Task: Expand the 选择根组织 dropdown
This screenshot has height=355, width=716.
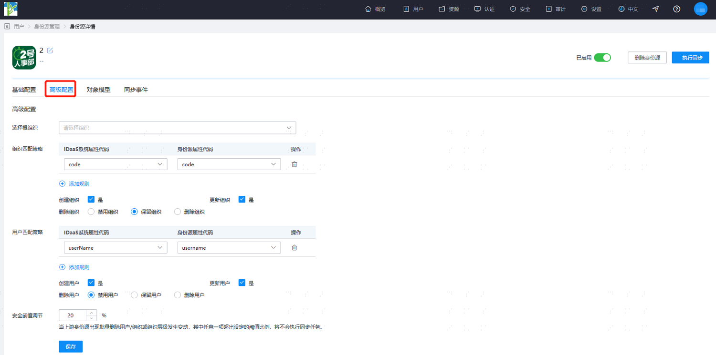Action: click(177, 128)
